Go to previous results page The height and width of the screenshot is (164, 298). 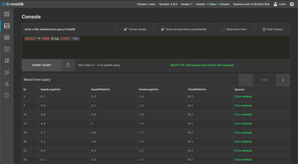246,80
